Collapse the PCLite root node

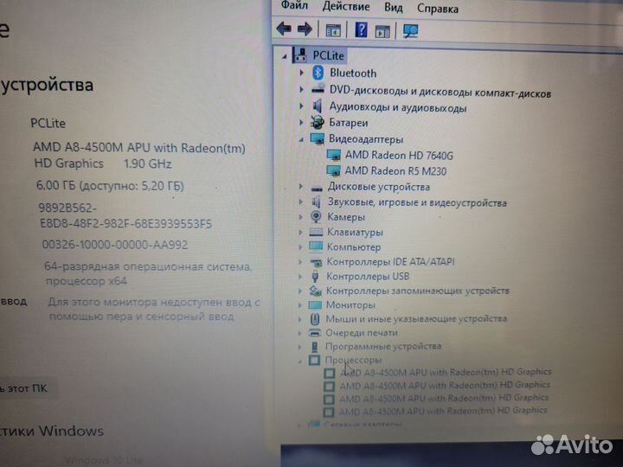285,57
